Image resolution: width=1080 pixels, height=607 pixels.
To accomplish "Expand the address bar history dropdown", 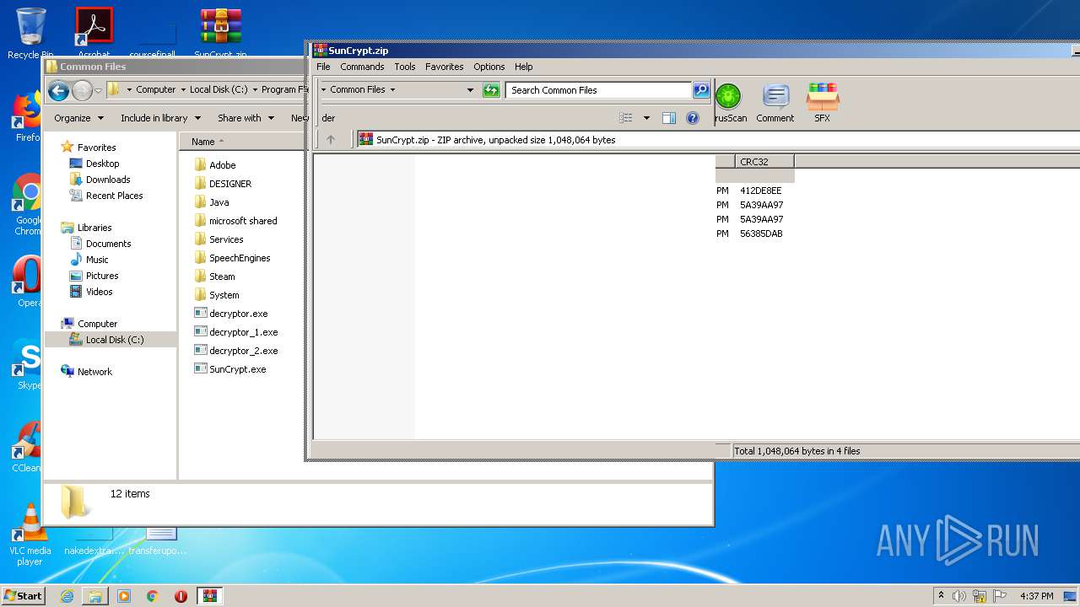I will point(470,90).
